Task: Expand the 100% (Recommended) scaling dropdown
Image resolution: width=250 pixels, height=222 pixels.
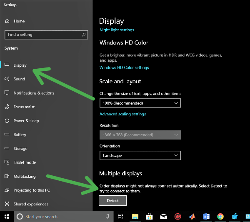Action: pyautogui.click(x=140, y=103)
